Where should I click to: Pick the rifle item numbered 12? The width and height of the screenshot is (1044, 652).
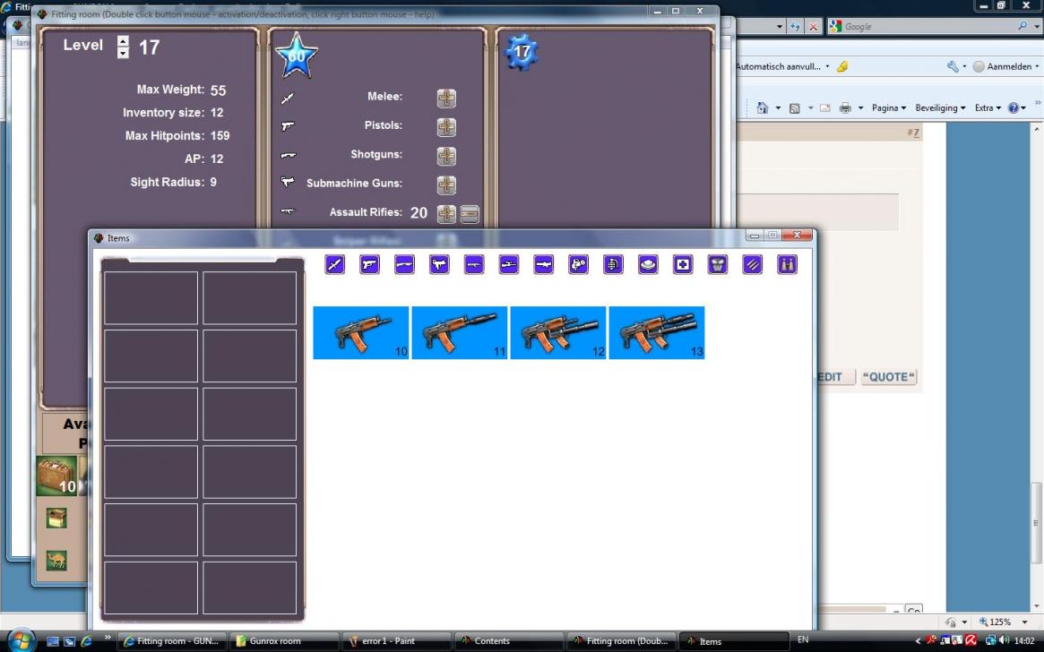pyautogui.click(x=557, y=332)
